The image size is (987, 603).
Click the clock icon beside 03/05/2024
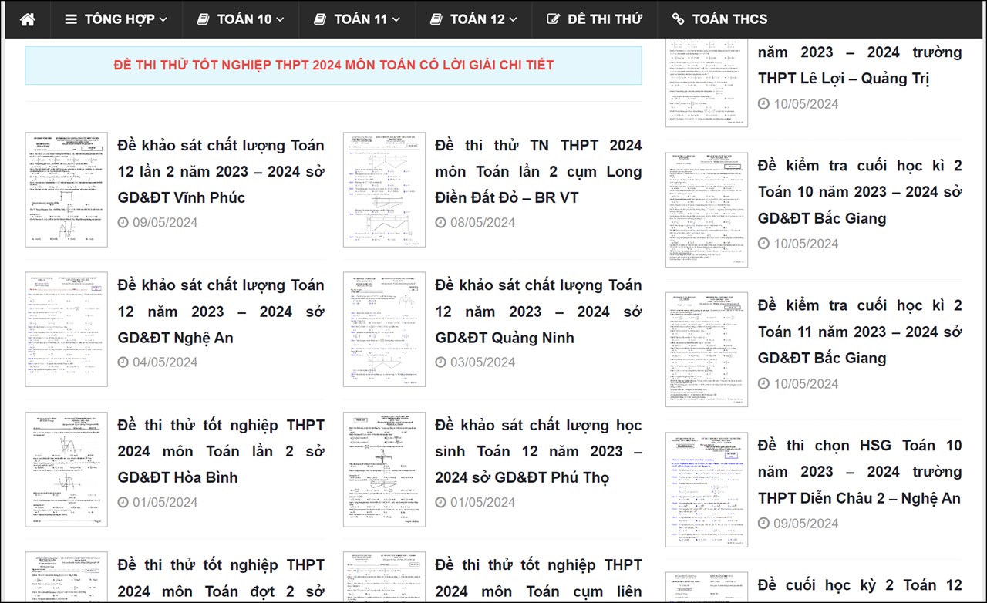(x=441, y=362)
